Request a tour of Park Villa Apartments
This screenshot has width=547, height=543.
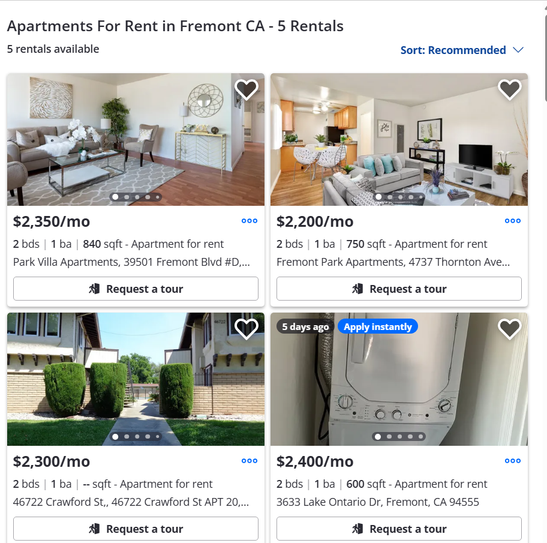[136, 289]
